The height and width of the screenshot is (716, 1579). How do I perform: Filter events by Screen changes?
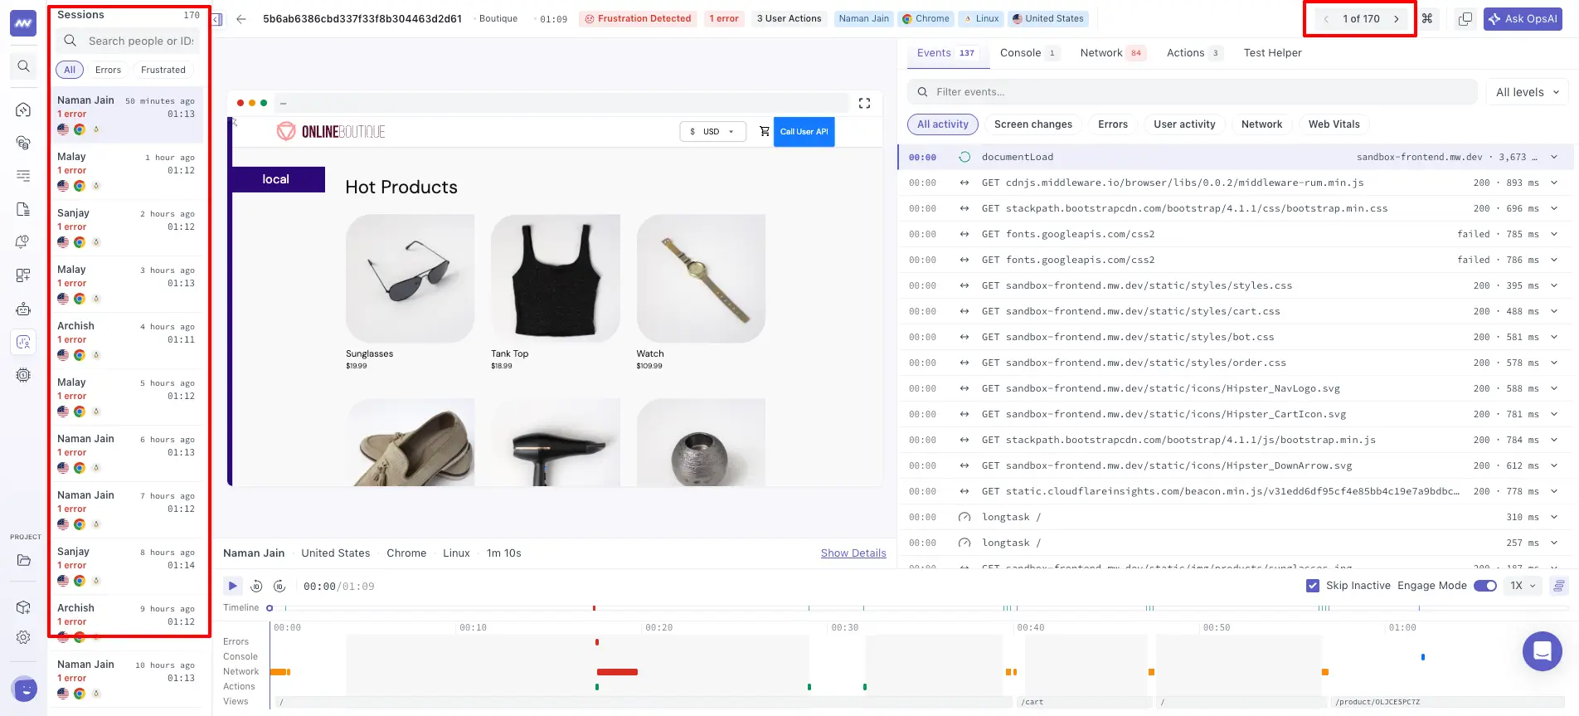[x=1033, y=124]
